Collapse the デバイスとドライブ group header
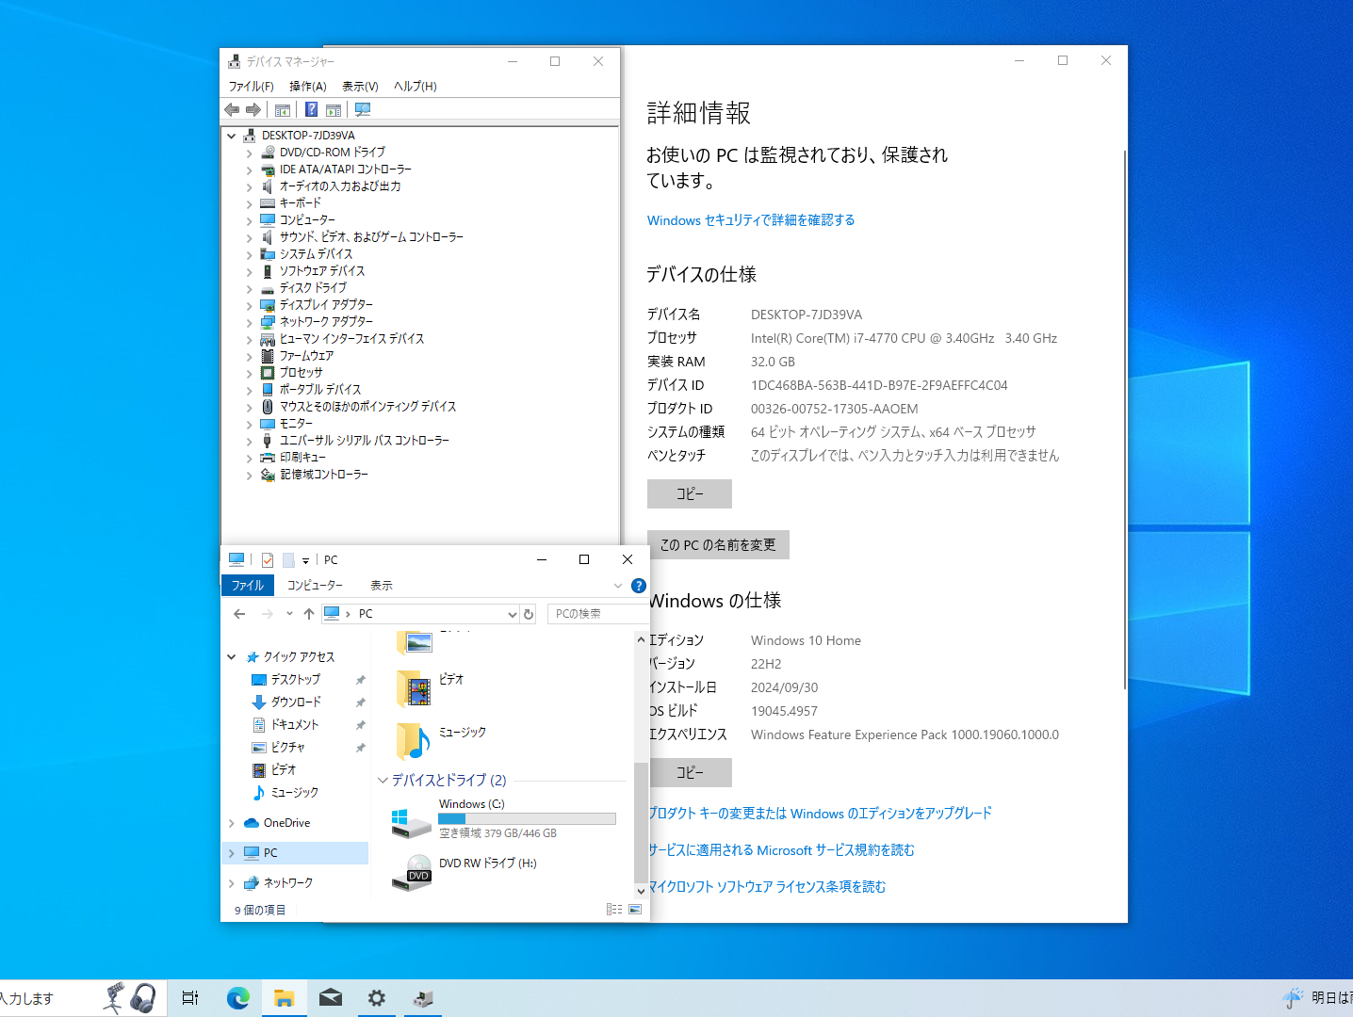1353x1017 pixels. pos(383,780)
